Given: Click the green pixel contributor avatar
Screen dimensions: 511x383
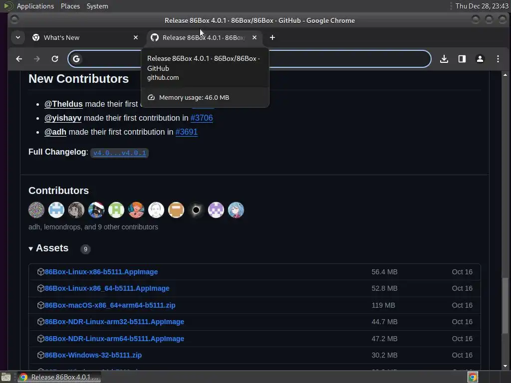Looking at the screenshot, I should point(116,210).
